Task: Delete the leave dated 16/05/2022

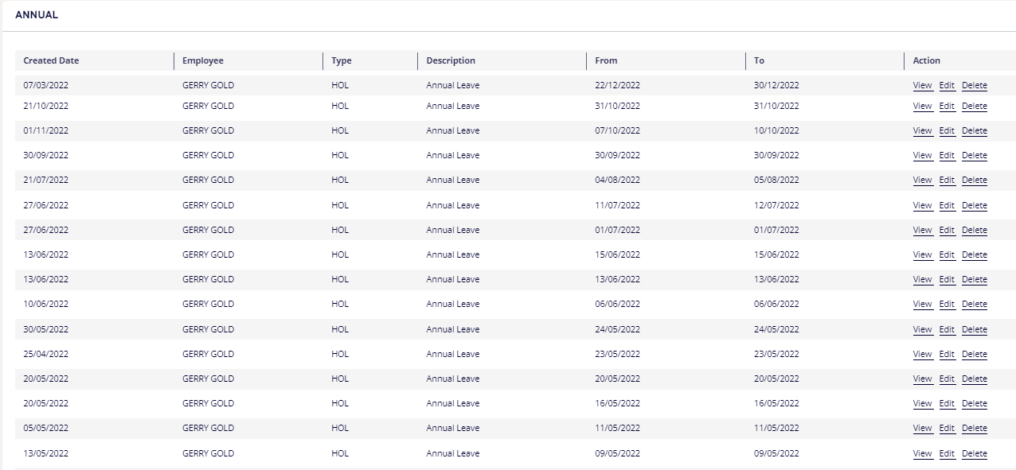Action: [974, 403]
